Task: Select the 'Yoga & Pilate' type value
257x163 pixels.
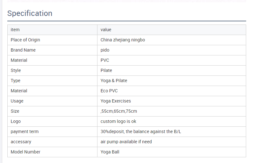Action: coord(114,81)
